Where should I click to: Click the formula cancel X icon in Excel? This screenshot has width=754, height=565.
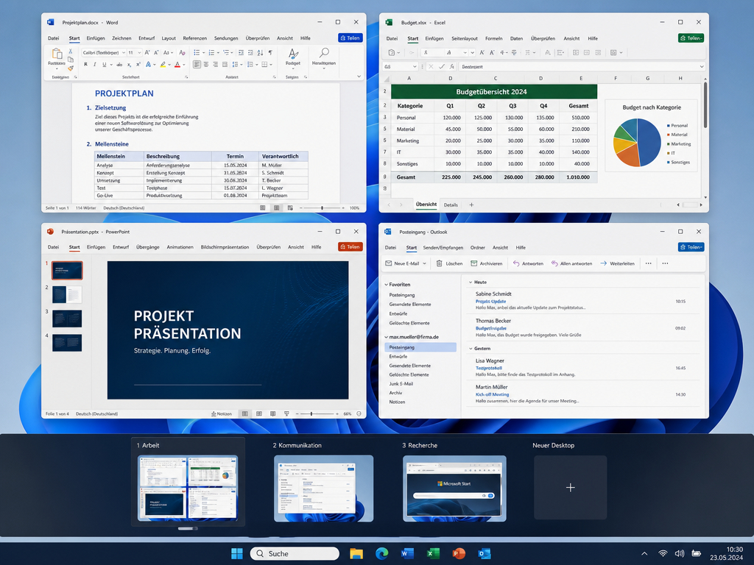point(431,67)
